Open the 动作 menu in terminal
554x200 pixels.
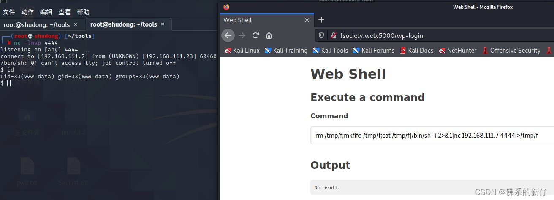pos(27,12)
